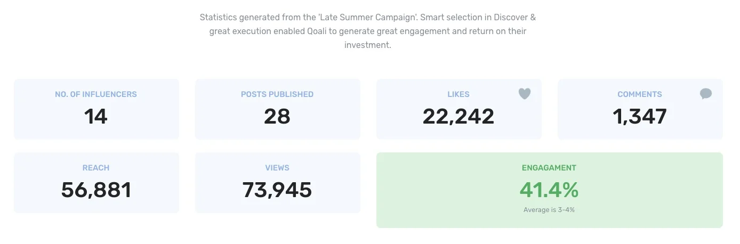The width and height of the screenshot is (740, 244).
Task: Select the Posts Published card
Action: pyautogui.click(x=278, y=109)
